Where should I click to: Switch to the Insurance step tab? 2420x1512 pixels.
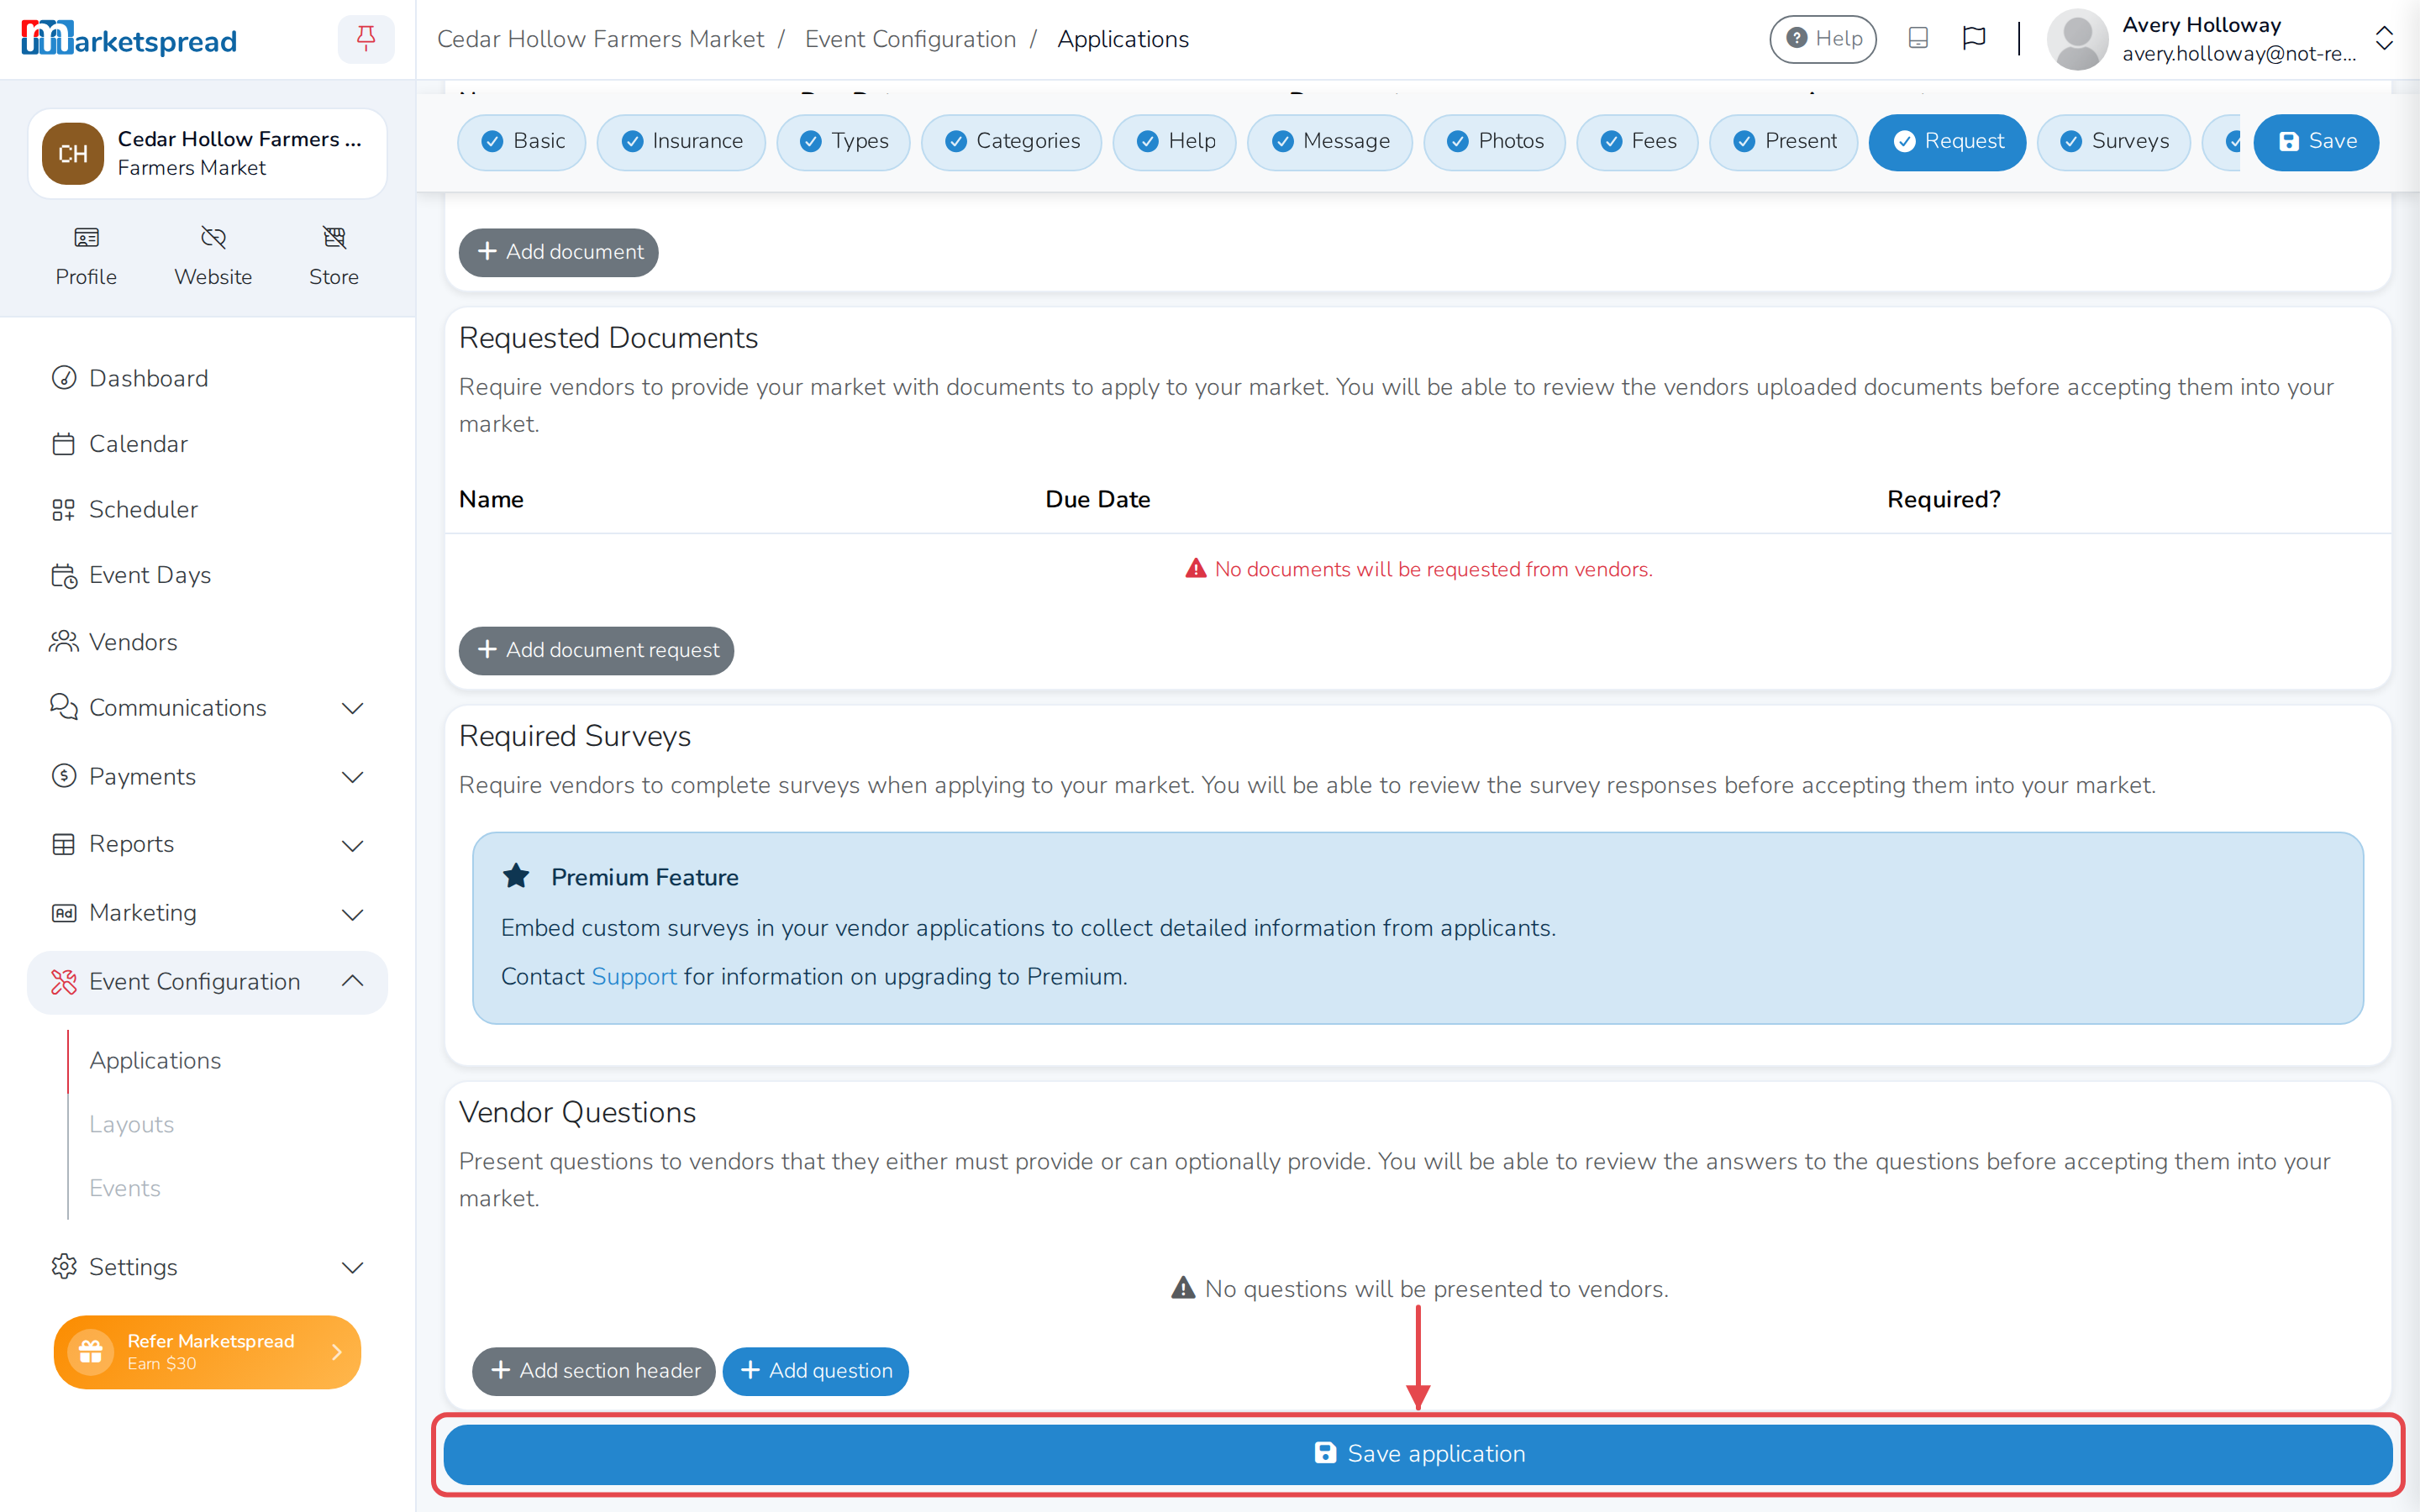[x=681, y=141]
